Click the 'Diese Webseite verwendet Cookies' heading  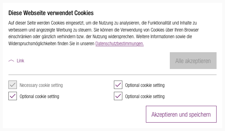[x=51, y=13]
